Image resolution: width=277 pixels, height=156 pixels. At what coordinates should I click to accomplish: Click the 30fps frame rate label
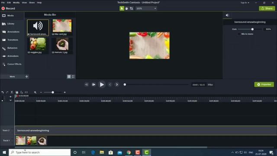210,85
